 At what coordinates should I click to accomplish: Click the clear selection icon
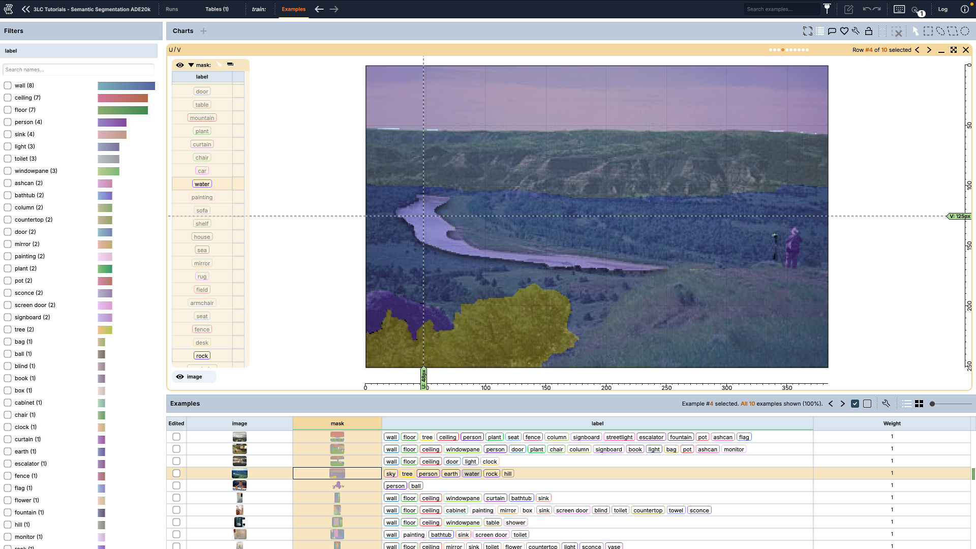[897, 32]
